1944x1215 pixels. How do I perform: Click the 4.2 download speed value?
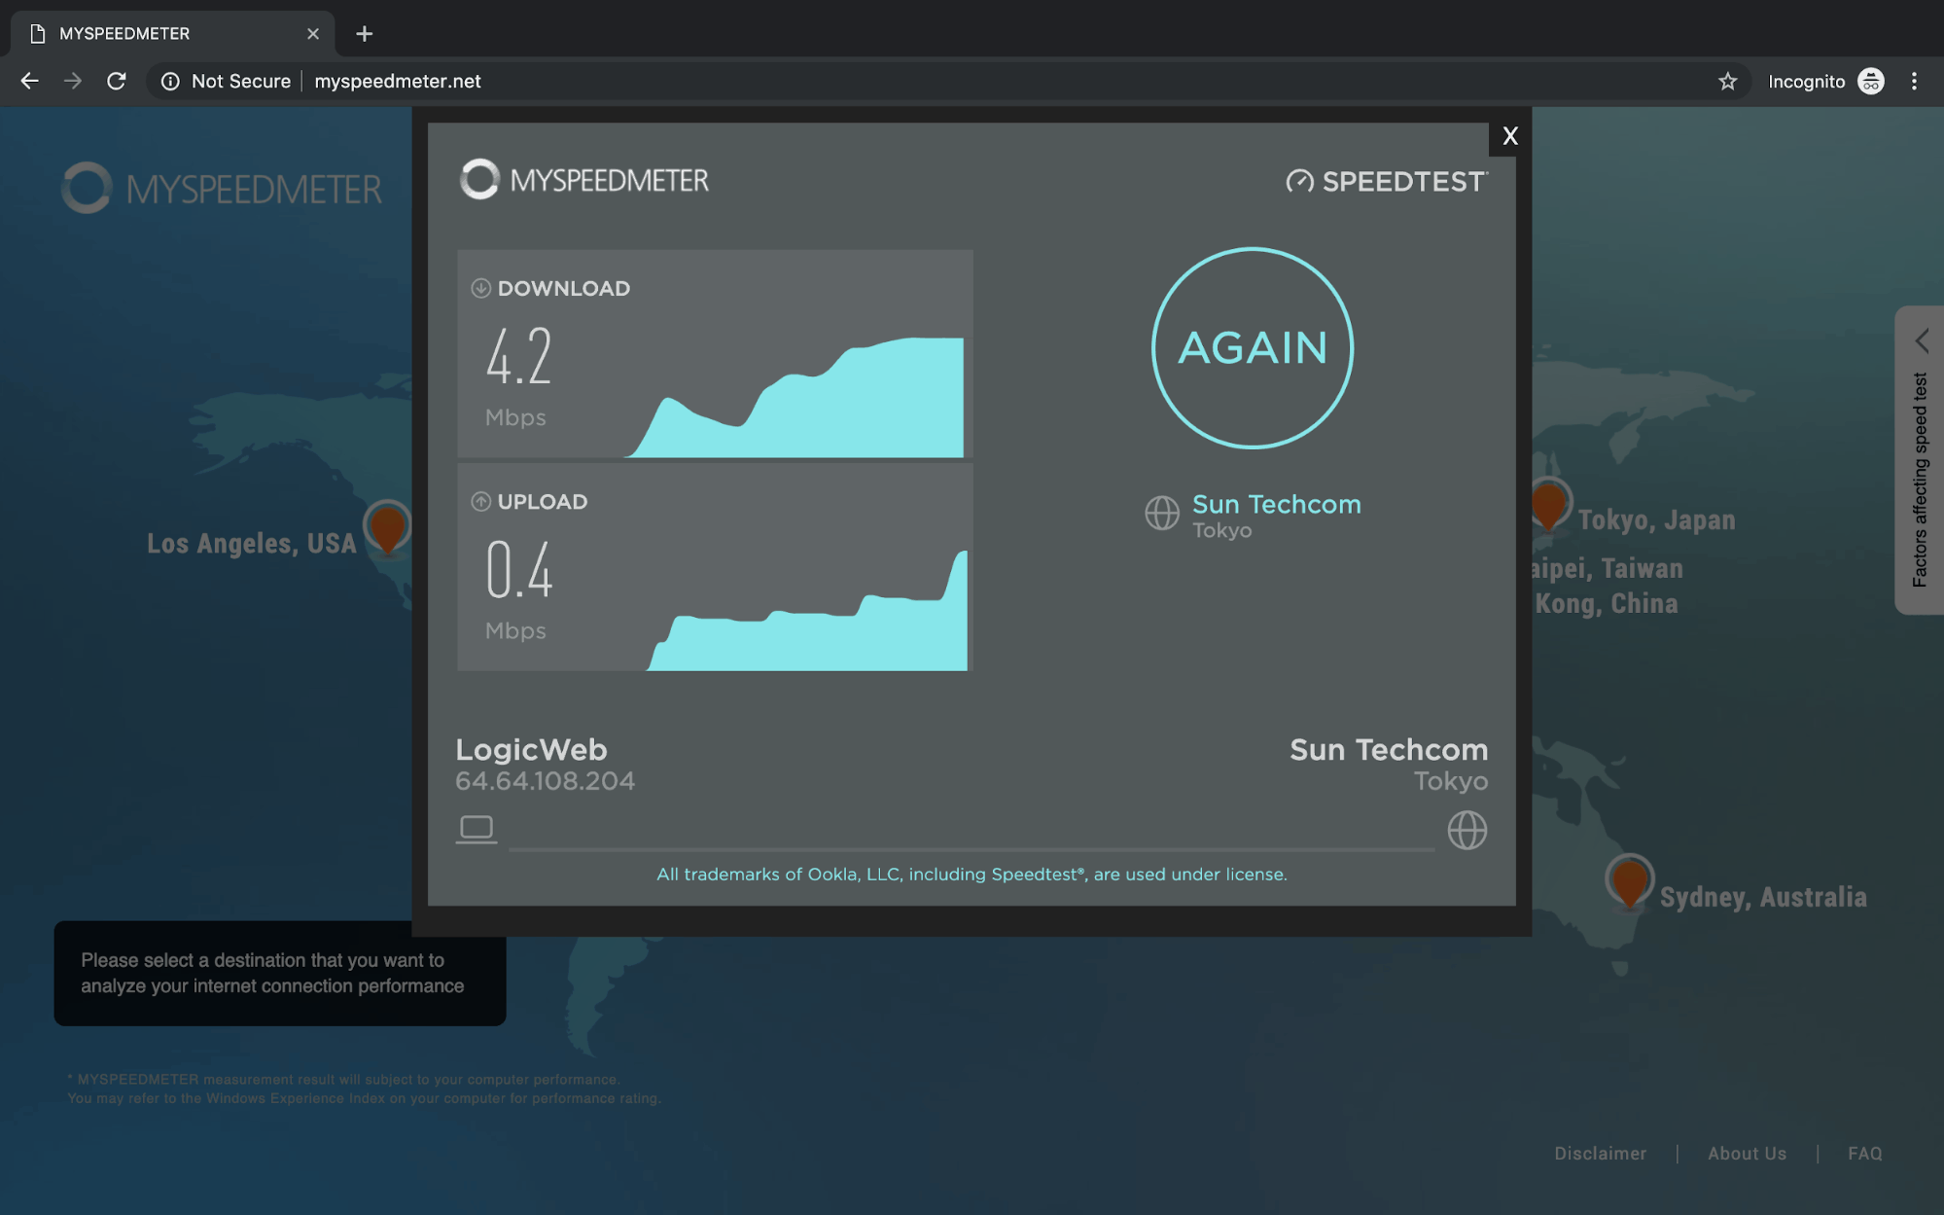coord(519,356)
